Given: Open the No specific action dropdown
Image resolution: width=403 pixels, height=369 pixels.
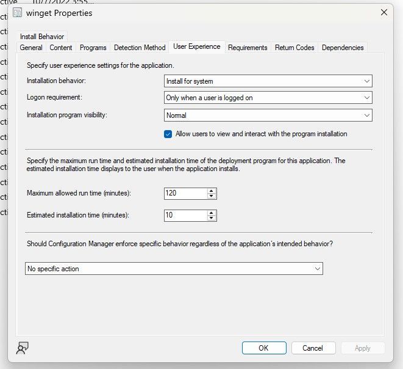Looking at the screenshot, I should pyautogui.click(x=174, y=269).
